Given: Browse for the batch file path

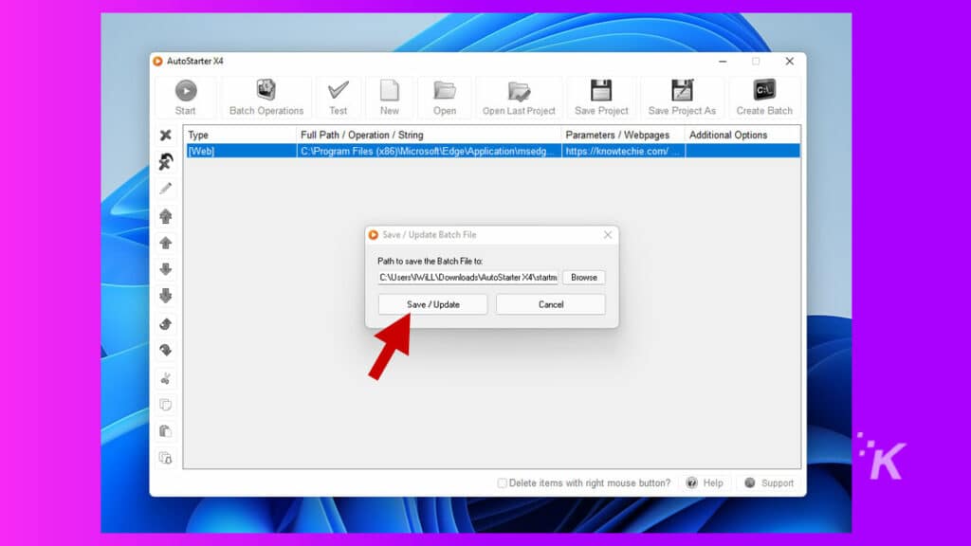Looking at the screenshot, I should click(584, 278).
